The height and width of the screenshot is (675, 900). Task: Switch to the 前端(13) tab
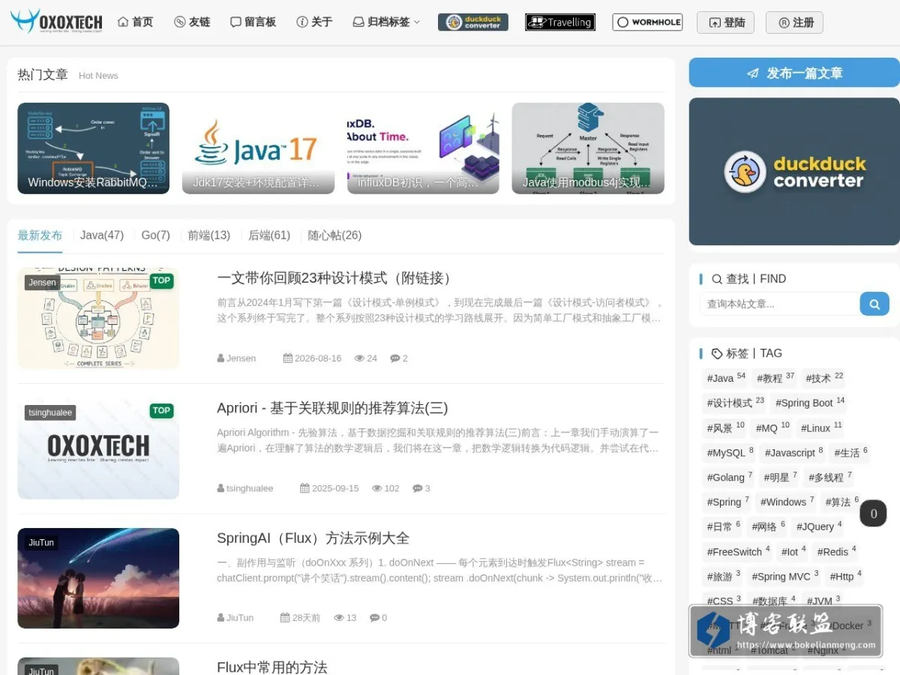tap(209, 235)
